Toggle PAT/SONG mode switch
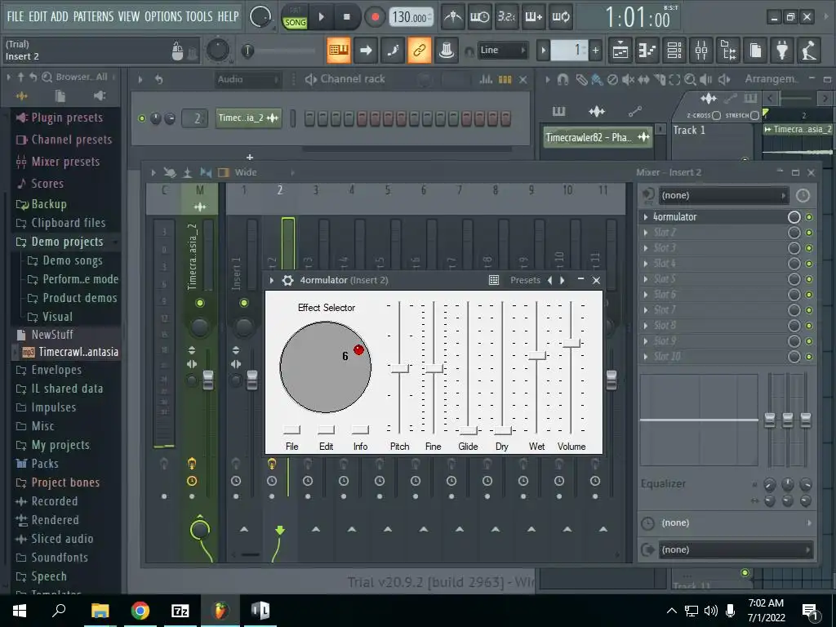This screenshot has width=836, height=627. point(295,17)
